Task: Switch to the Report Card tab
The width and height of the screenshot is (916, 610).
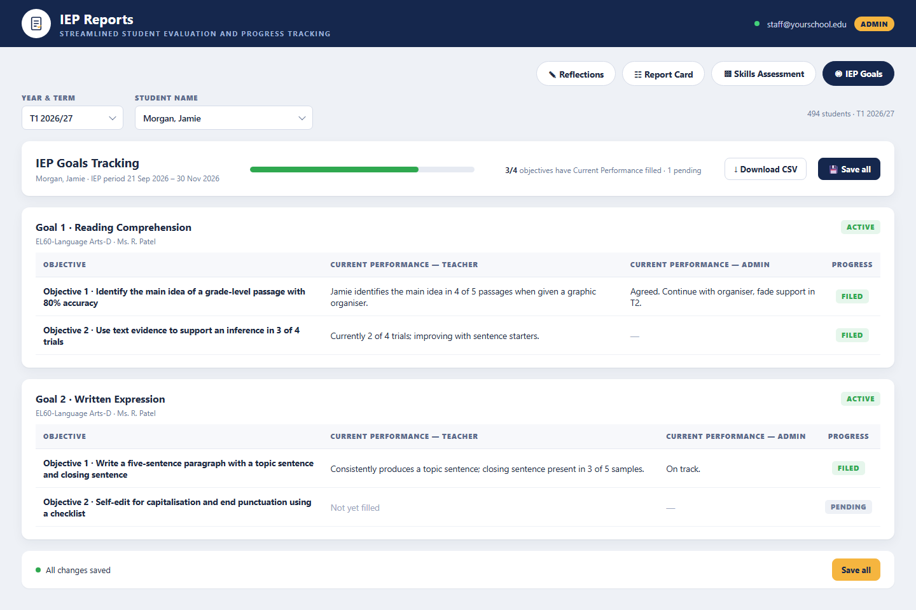Action: [x=663, y=74]
